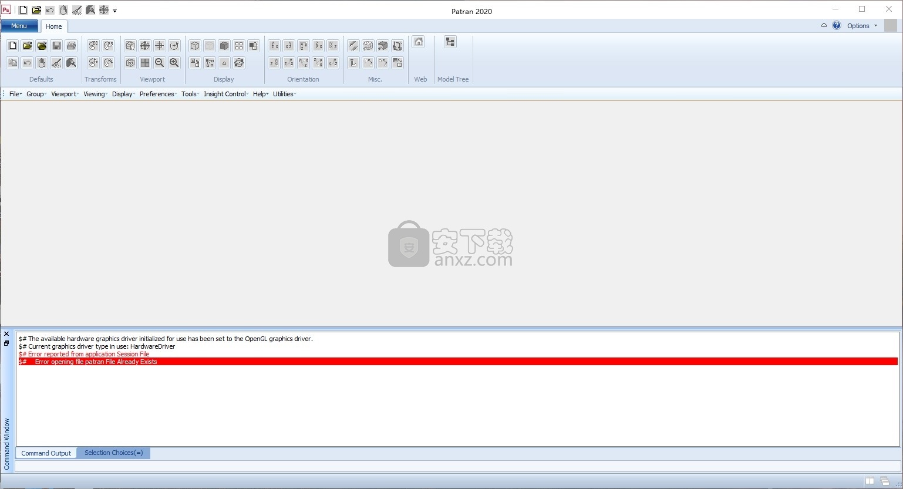Click the Refresh Graphics brush icon in Defaults
The image size is (903, 489).
(71, 63)
